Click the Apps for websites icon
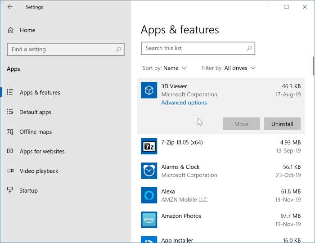Viewport: 315px width, 243px height. [10, 151]
